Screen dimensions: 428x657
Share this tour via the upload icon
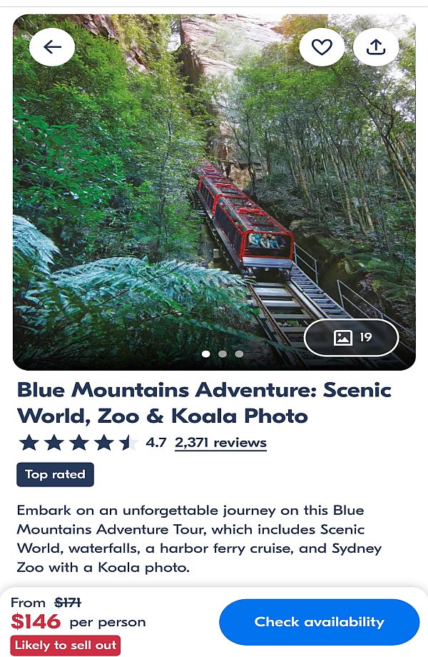(376, 47)
